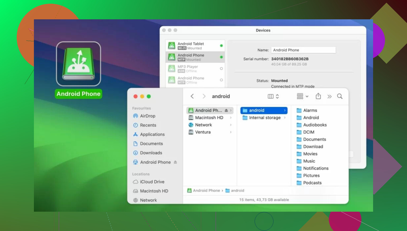
Task: Open Documents in the Finder sidebar
Action: click(151, 144)
